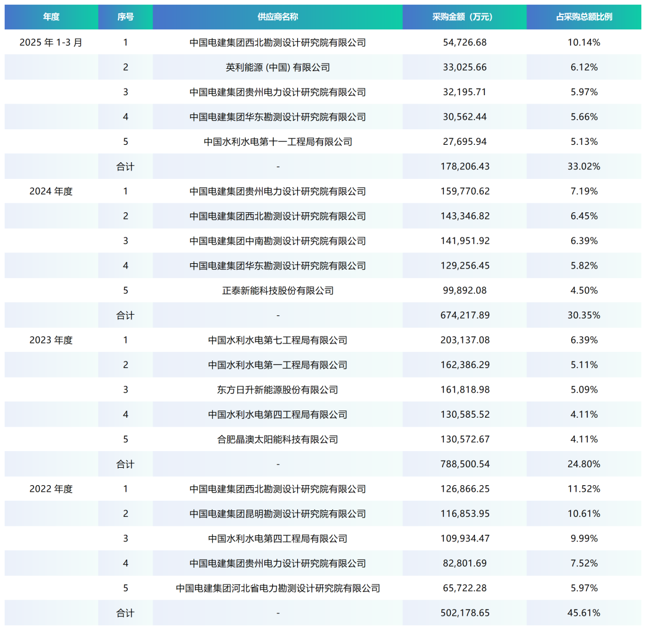Click 中国水利水电第一工程局有限公司 supplier name
This screenshot has height=630, width=646.
[278, 364]
